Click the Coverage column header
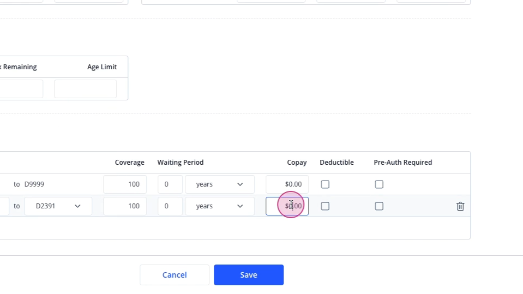This screenshot has height=294, width=523. pyautogui.click(x=130, y=163)
